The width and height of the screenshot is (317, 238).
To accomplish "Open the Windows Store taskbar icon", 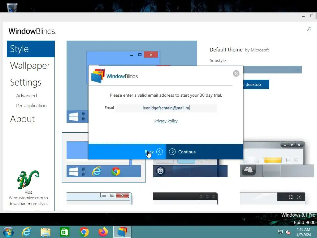I will click(64, 232).
